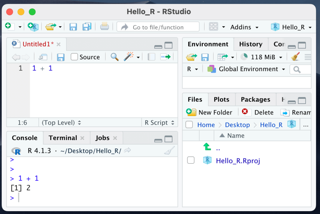The image size is (320, 214).
Task: Open the Hello_R.Rproj file link
Action: pos(238,161)
